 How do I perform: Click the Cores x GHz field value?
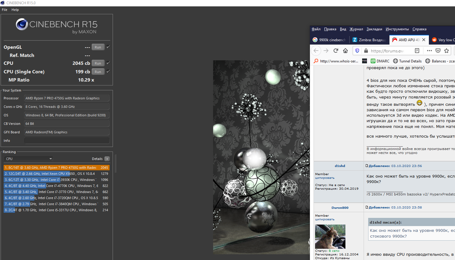point(66,107)
